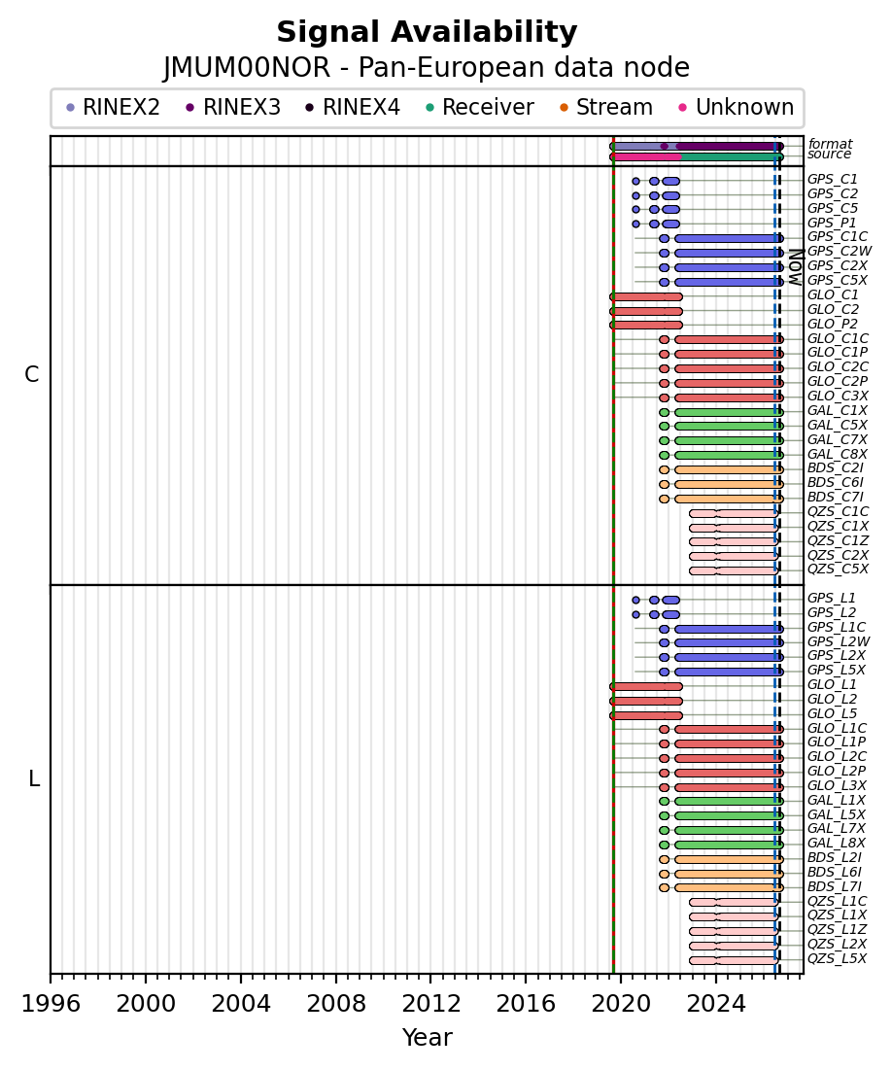Click the long green GAL_C1X availability bar
Image resolution: width=892 pixels, height=1070 pixels.
729,413
